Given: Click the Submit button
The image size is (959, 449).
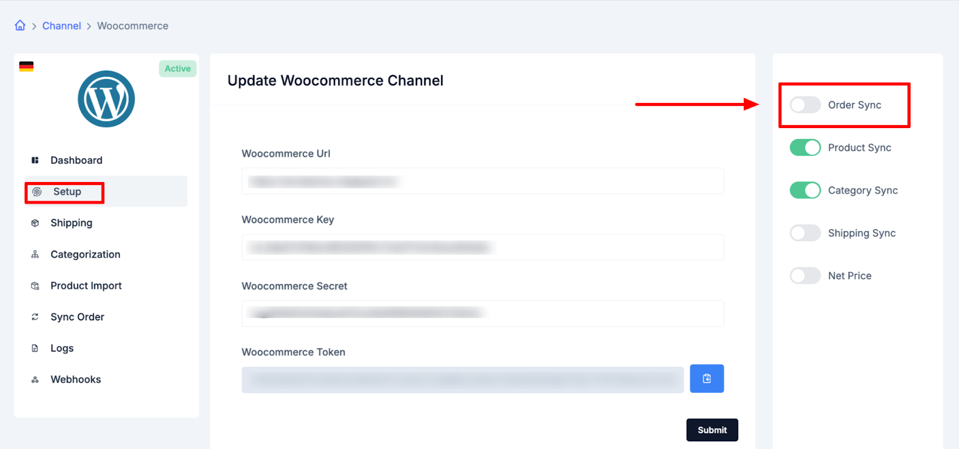Looking at the screenshot, I should tap(712, 430).
